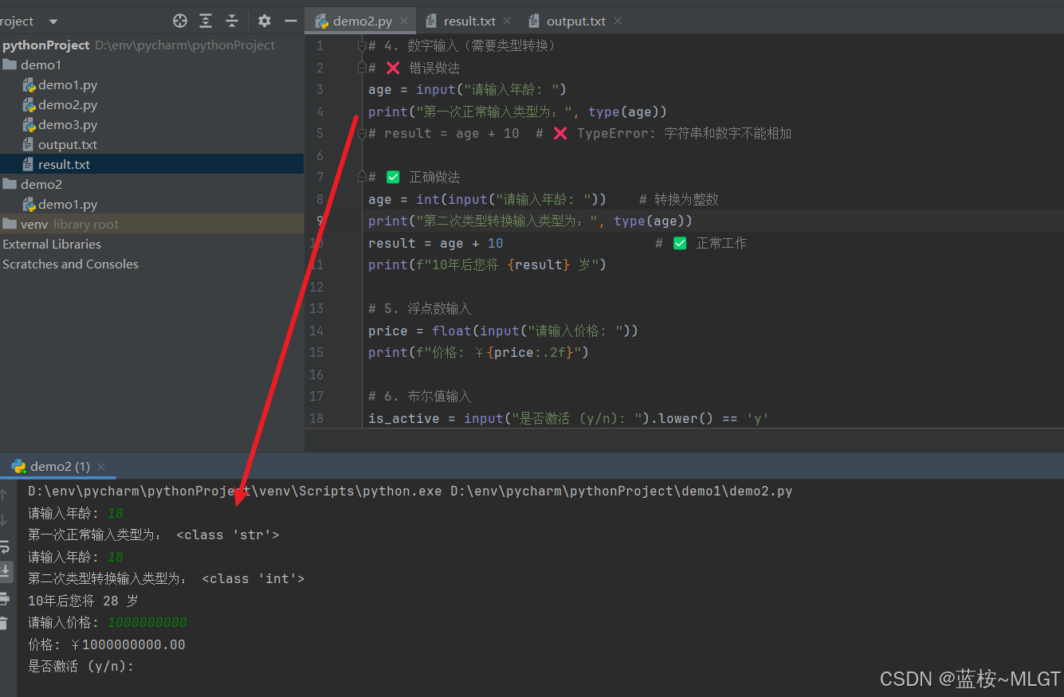Toggle soft-wrap in run console
Viewport: 1064px width, 697px height.
[4, 546]
